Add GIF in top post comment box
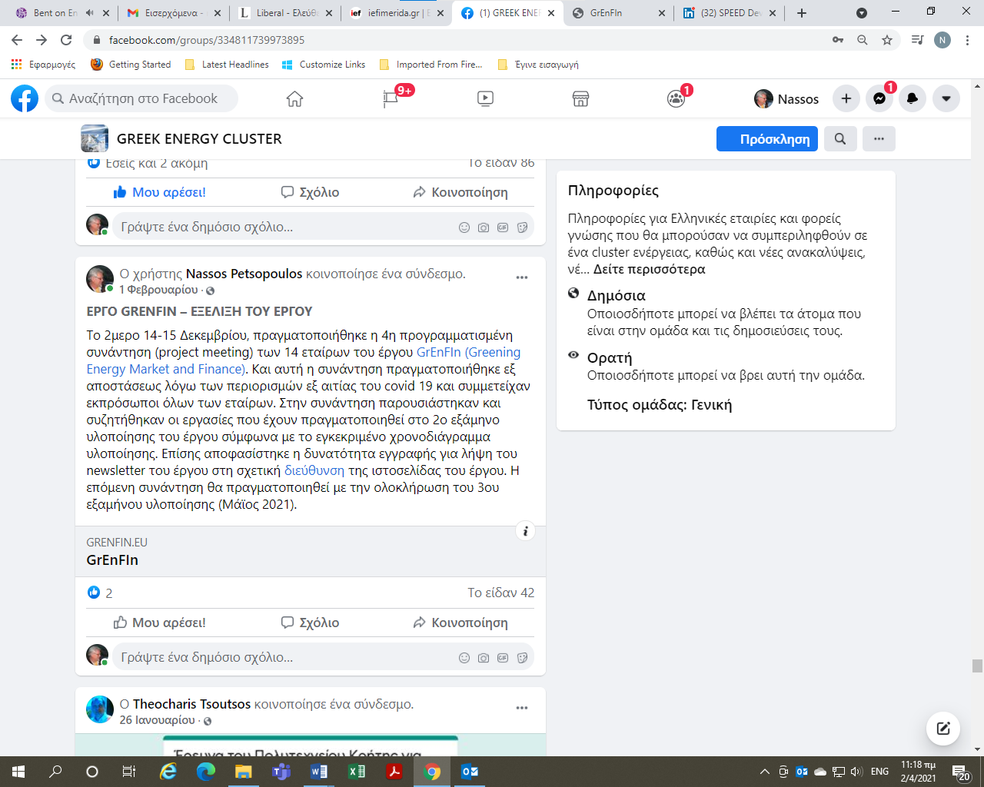This screenshot has height=787, width=984. (x=503, y=227)
